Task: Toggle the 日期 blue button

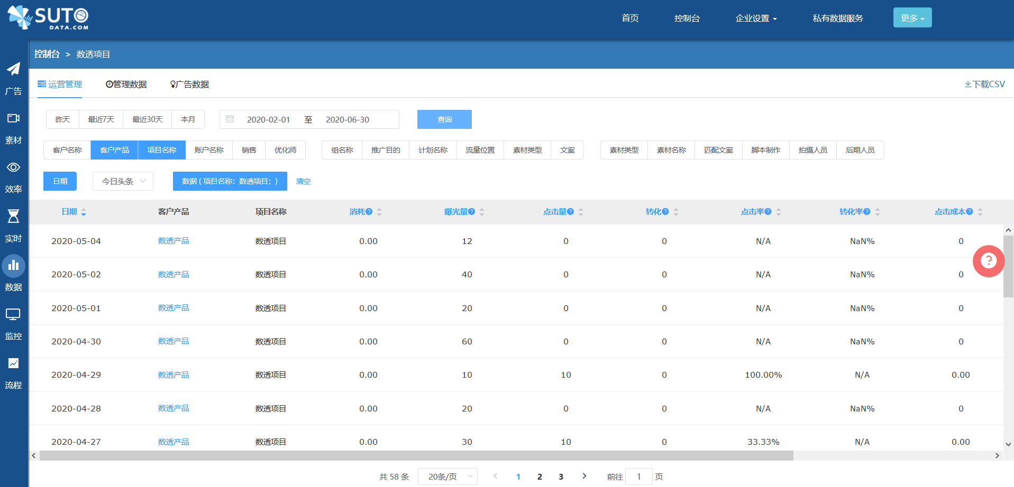Action: [60, 181]
